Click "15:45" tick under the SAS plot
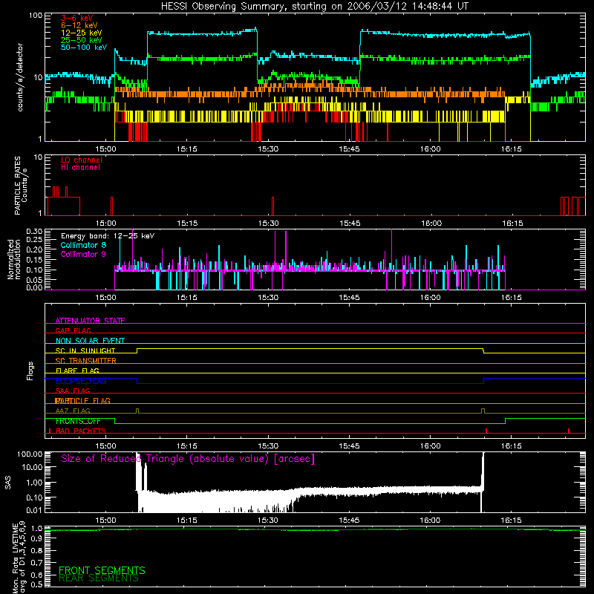 349,520
